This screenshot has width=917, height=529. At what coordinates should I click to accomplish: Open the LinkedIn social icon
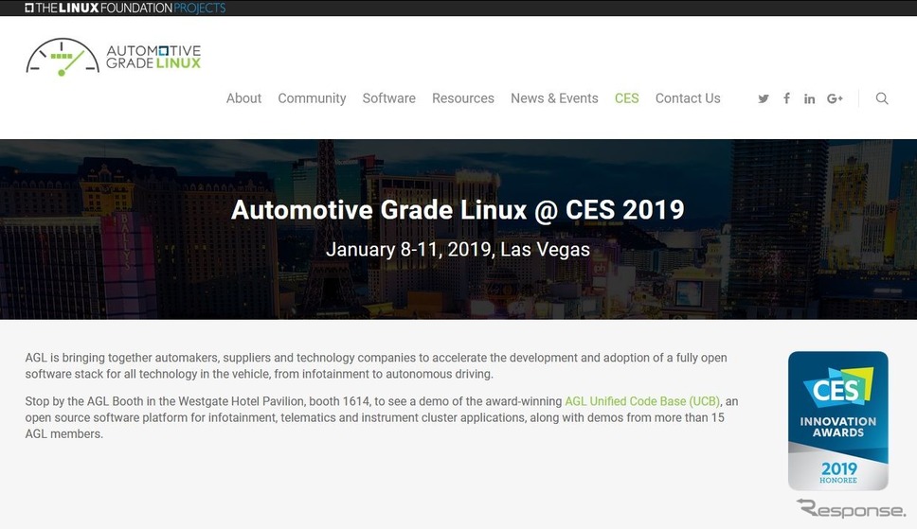coord(809,98)
